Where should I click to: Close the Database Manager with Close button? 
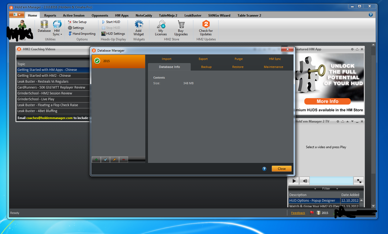click(x=282, y=169)
